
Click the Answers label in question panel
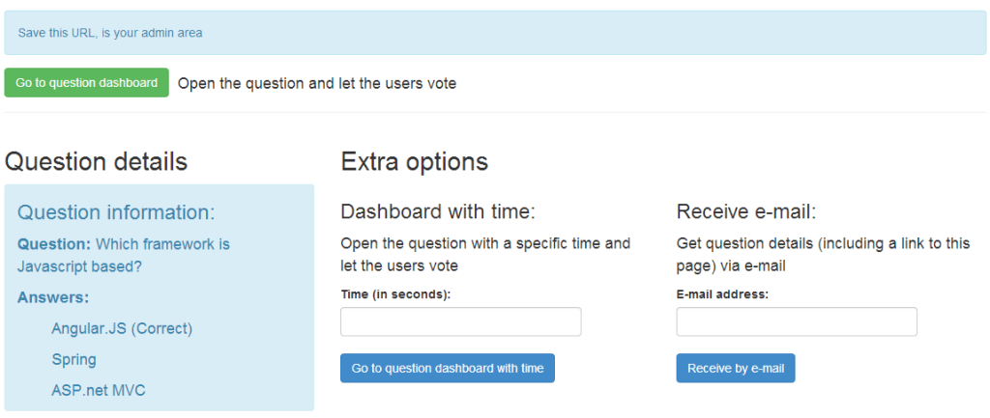point(53,297)
